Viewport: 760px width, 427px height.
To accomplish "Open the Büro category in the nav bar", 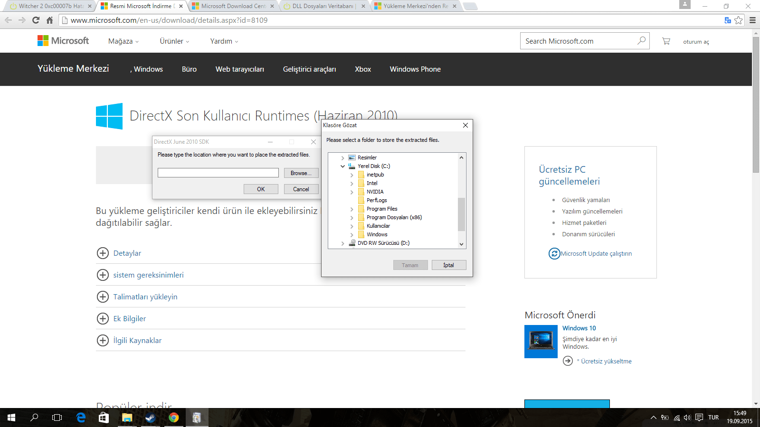I will (189, 69).
